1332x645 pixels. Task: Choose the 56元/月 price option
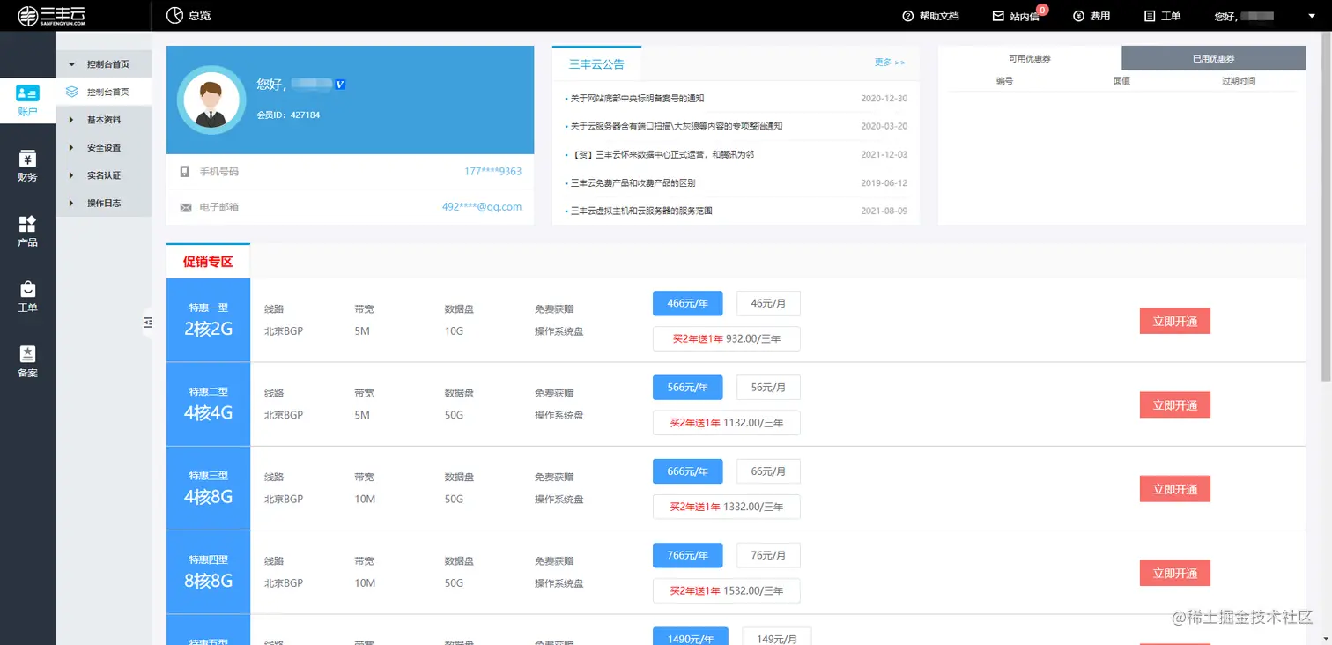tap(768, 387)
